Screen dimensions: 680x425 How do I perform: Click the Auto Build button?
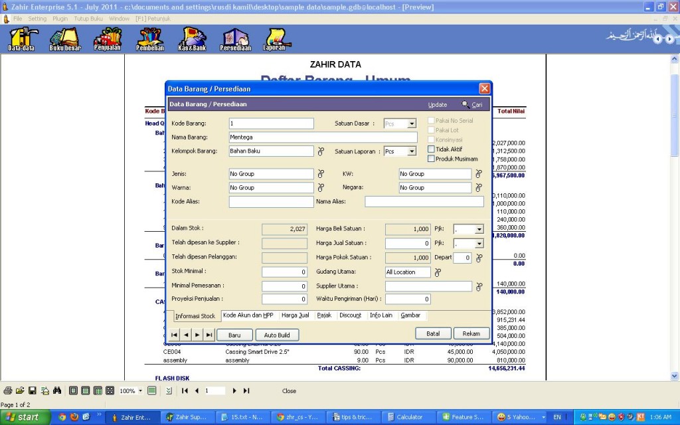277,335
